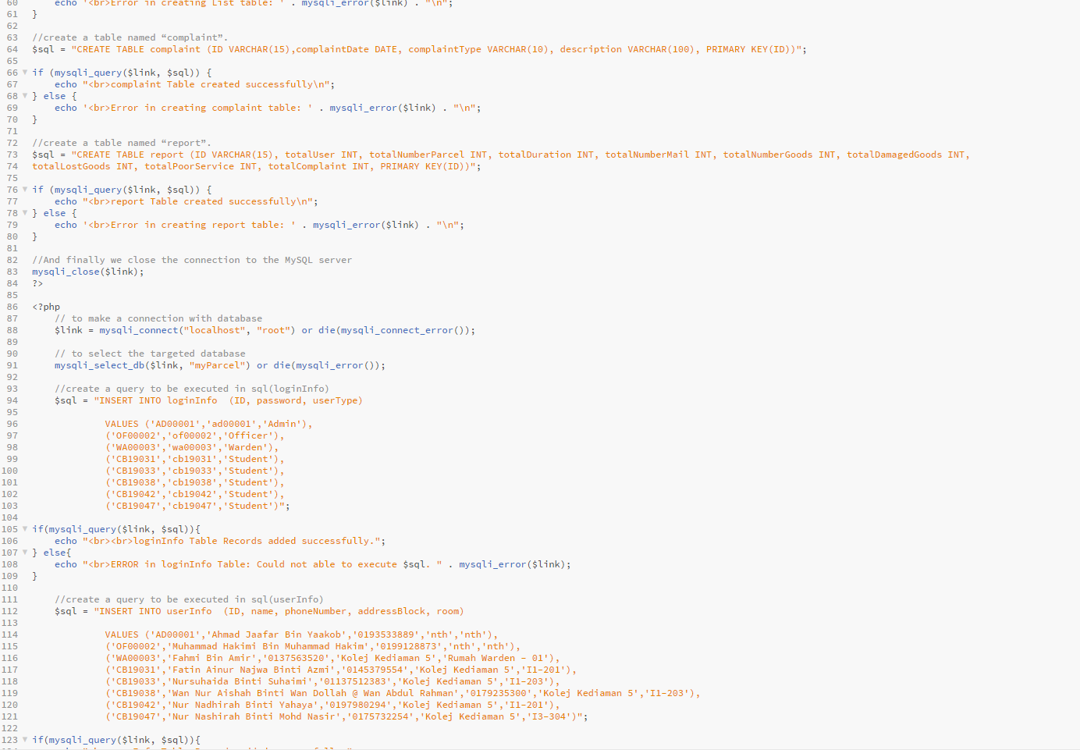
Task: Click the 'mysqli_close($link);' line
Action: click(x=88, y=272)
